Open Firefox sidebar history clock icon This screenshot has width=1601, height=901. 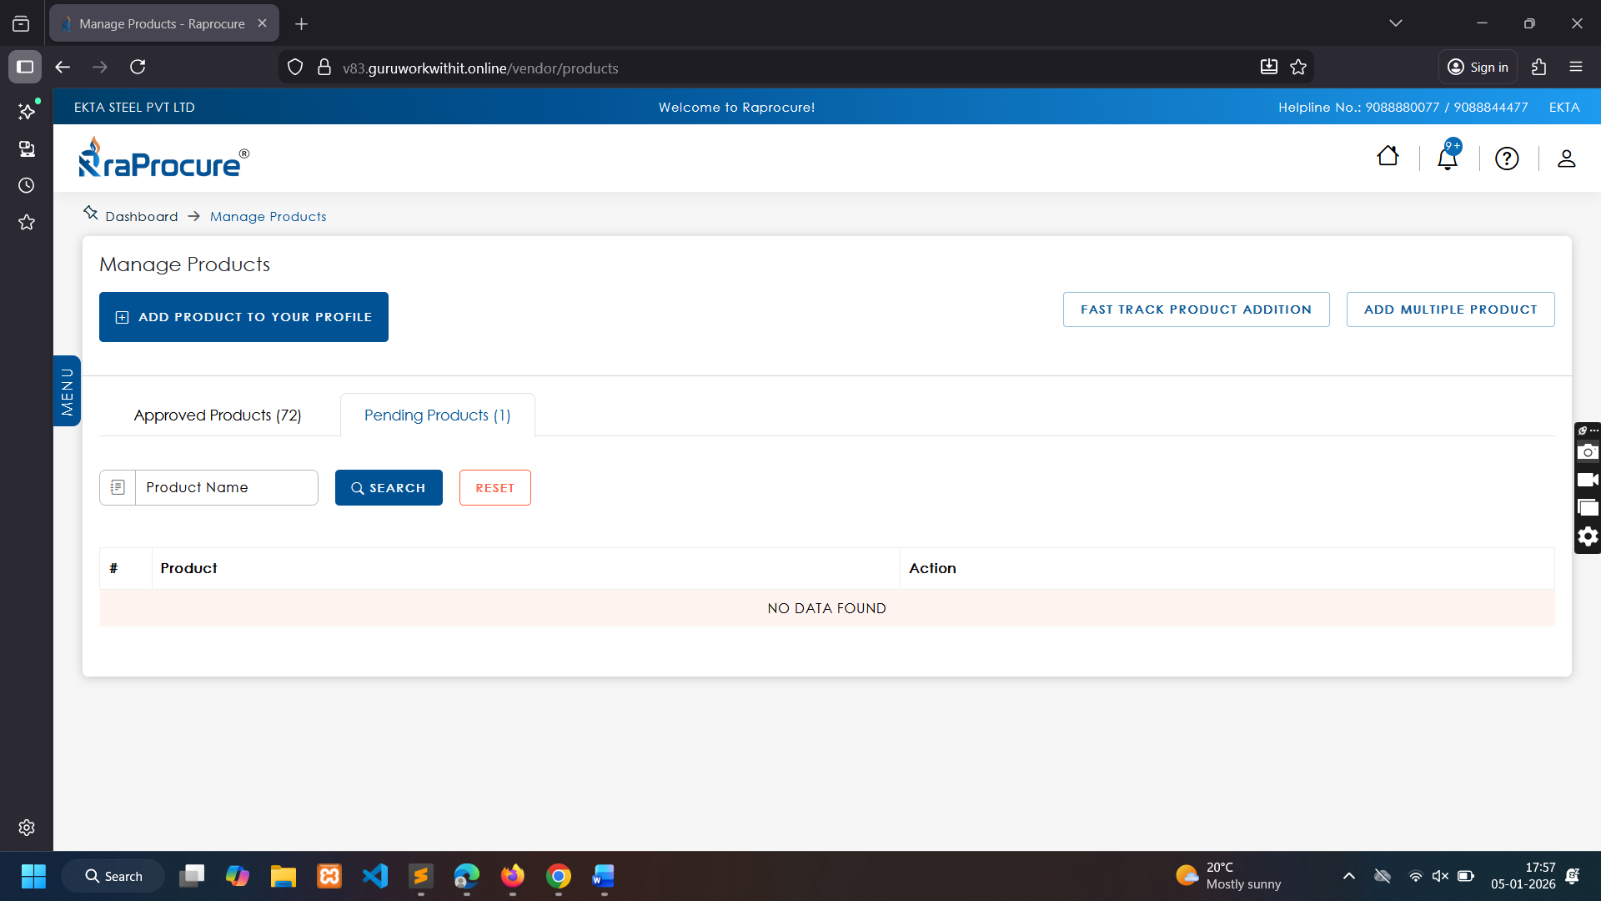pyautogui.click(x=27, y=185)
